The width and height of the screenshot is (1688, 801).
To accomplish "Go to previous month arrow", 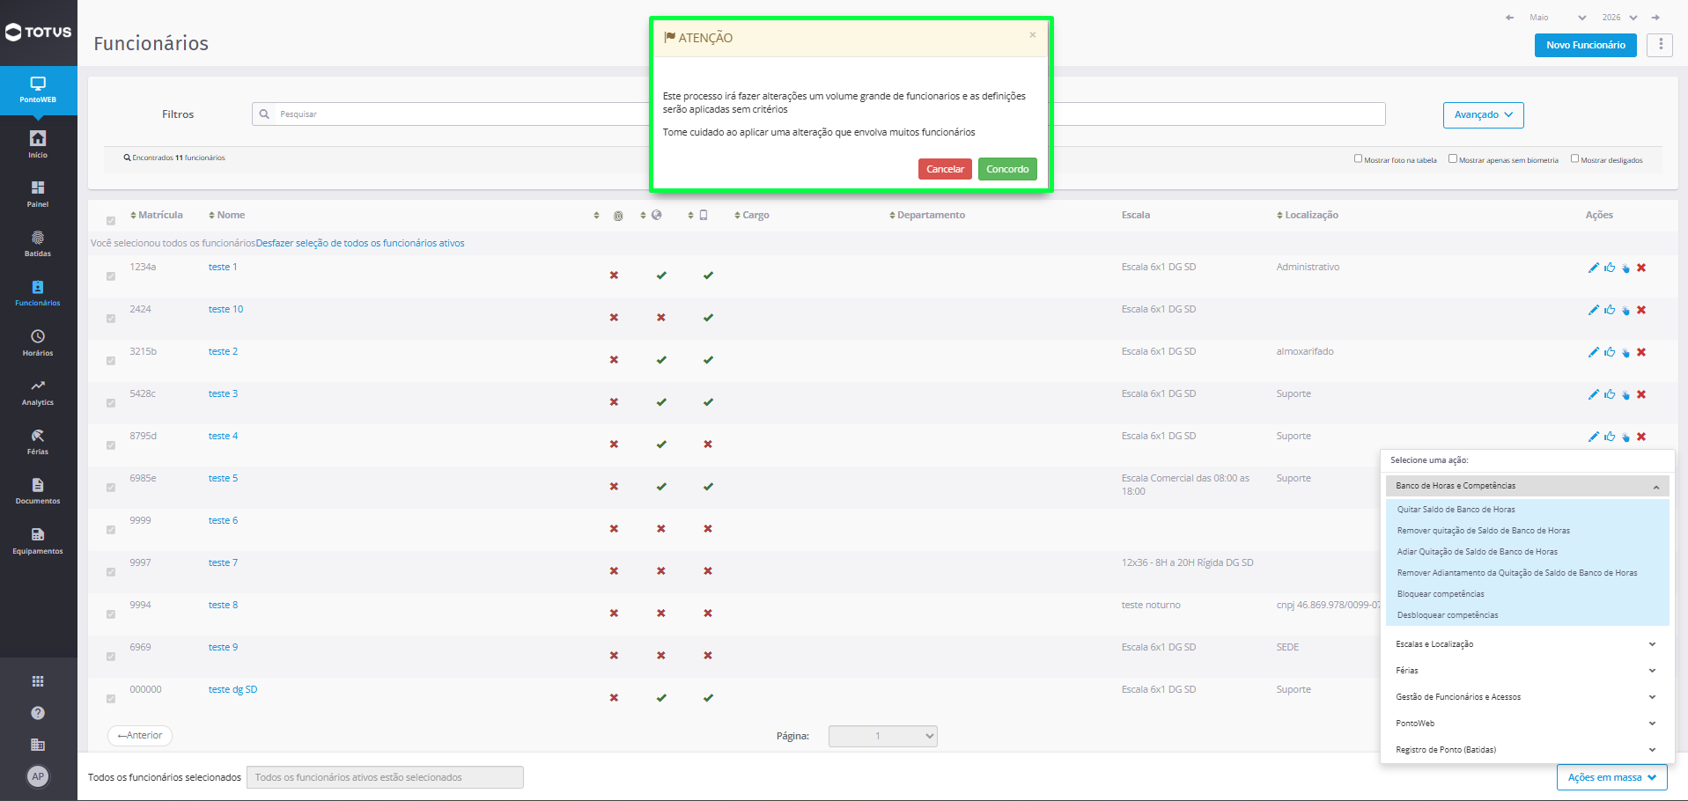I will tap(1509, 18).
